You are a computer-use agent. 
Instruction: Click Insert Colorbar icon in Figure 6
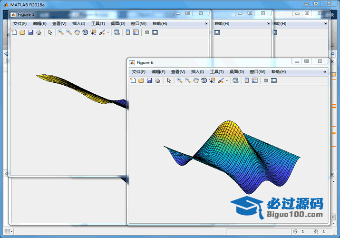point(247,80)
